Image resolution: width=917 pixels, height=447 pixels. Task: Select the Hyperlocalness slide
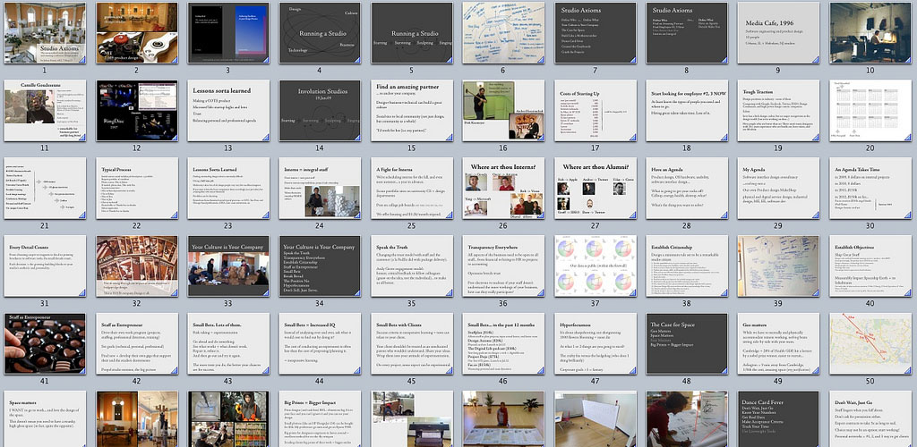[590, 343]
